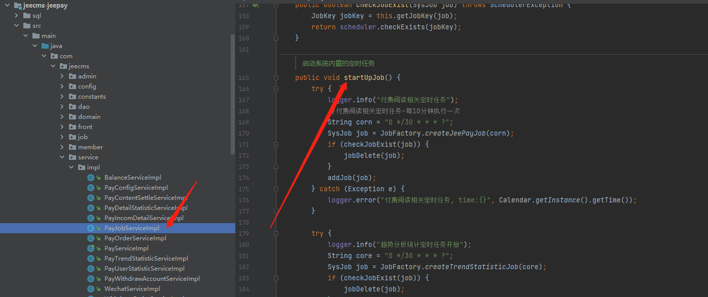Fold the try block at line 179
This screenshot has height=297, width=708.
(x=276, y=233)
